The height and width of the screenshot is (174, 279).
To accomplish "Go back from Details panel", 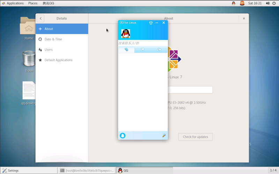I will click(x=41, y=18).
